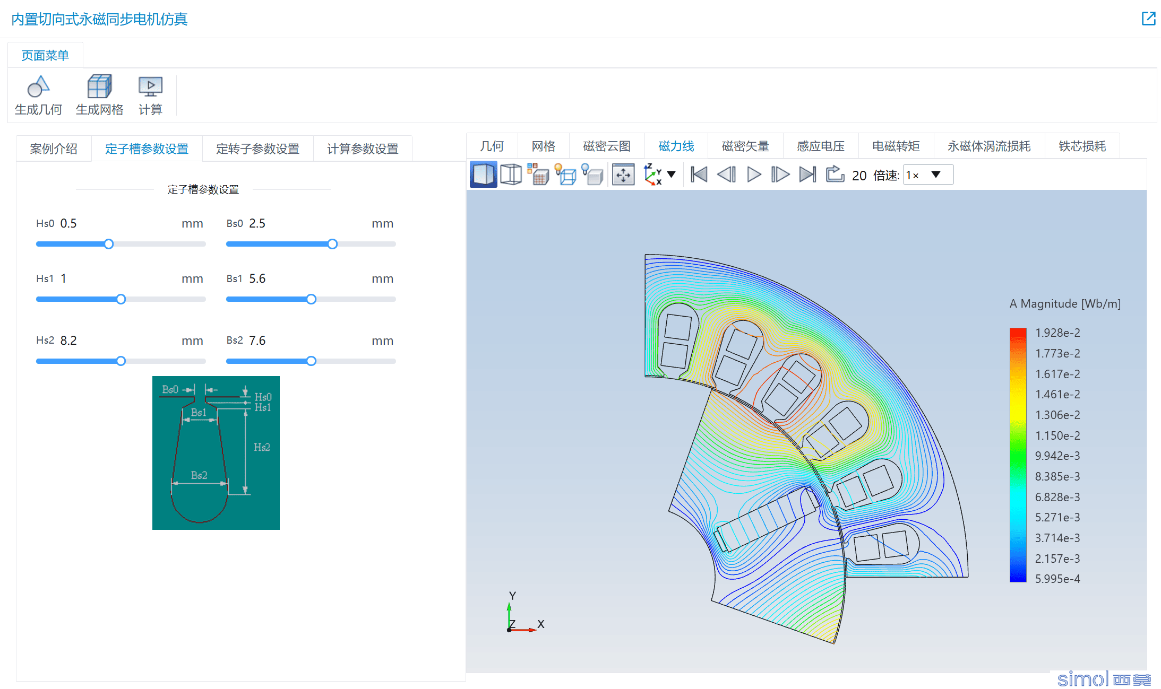The width and height of the screenshot is (1161, 689).
Task: Toggle solid lighting bulb icon
Action: [x=592, y=175]
